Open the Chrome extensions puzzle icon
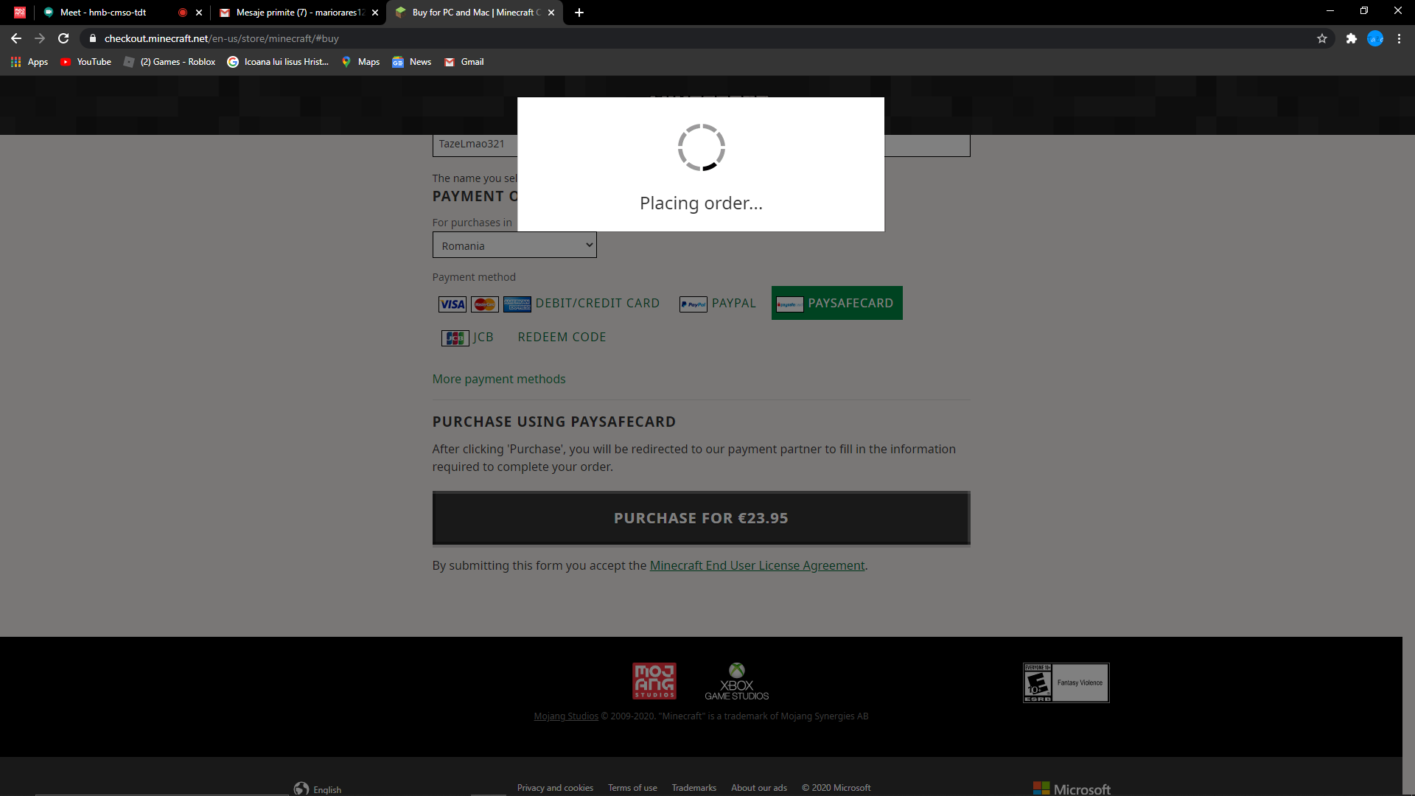1415x796 pixels. (x=1351, y=38)
